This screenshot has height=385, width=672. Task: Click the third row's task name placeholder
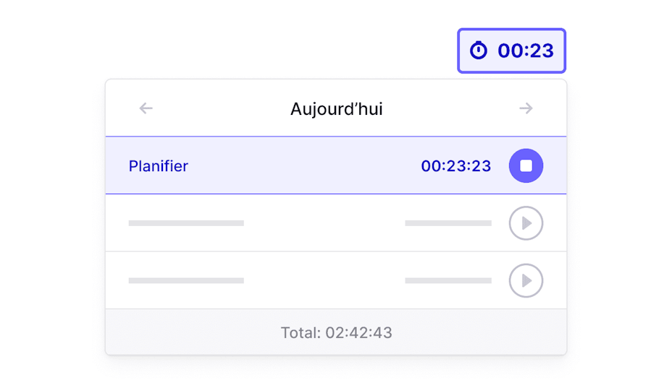(186, 280)
